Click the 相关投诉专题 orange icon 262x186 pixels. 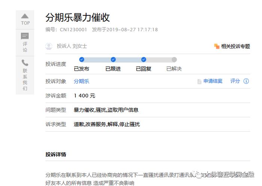[x=217, y=46]
